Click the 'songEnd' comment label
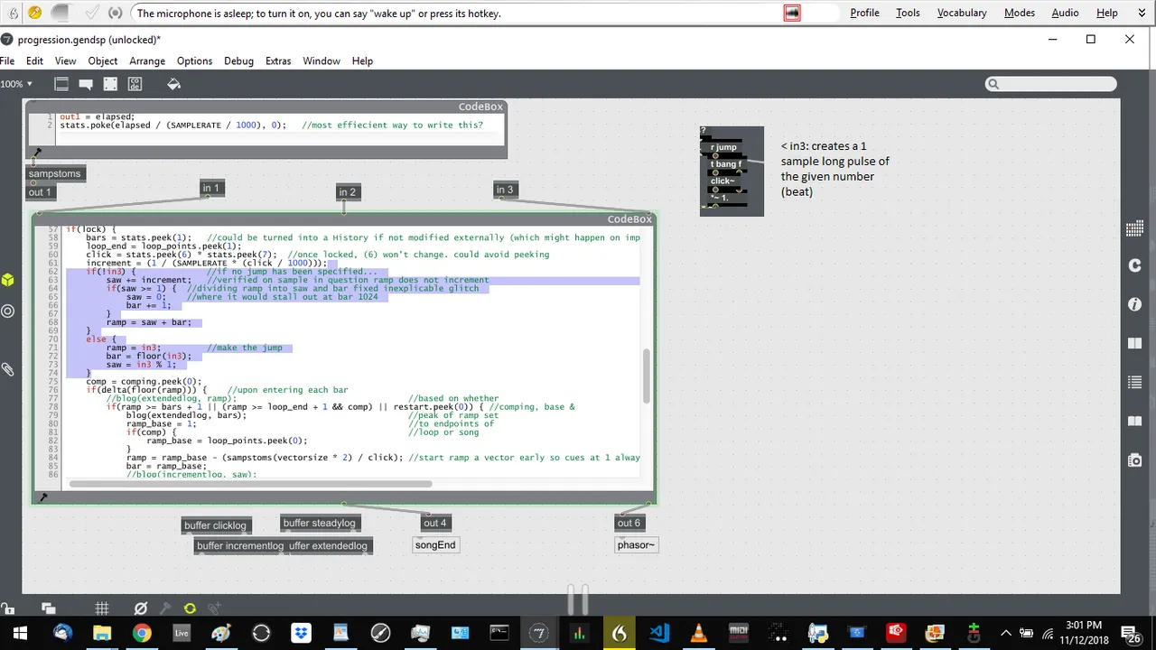The height and width of the screenshot is (650, 1156). [435, 545]
